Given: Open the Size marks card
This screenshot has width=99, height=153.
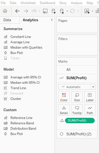Looking at the screenshot, I should click(77, 97).
